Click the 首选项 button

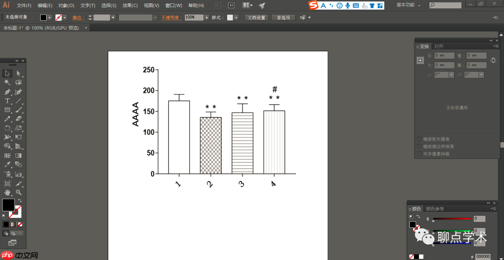[x=283, y=17]
